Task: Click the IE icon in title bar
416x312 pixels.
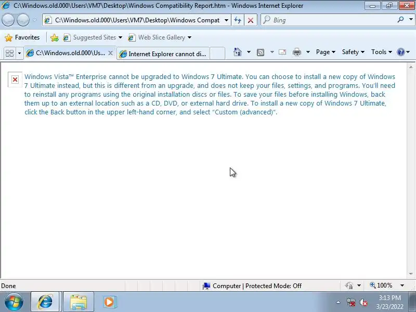Action: coord(6,5)
